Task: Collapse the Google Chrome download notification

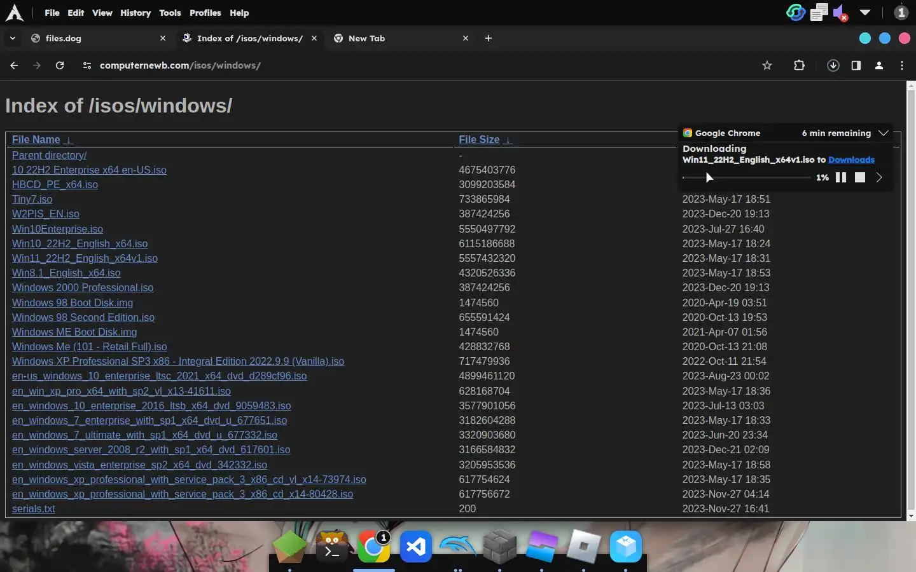Action: click(x=884, y=133)
